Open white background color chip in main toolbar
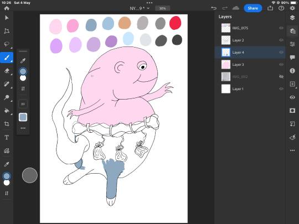This screenshot has height=224, width=299. pos(7,183)
